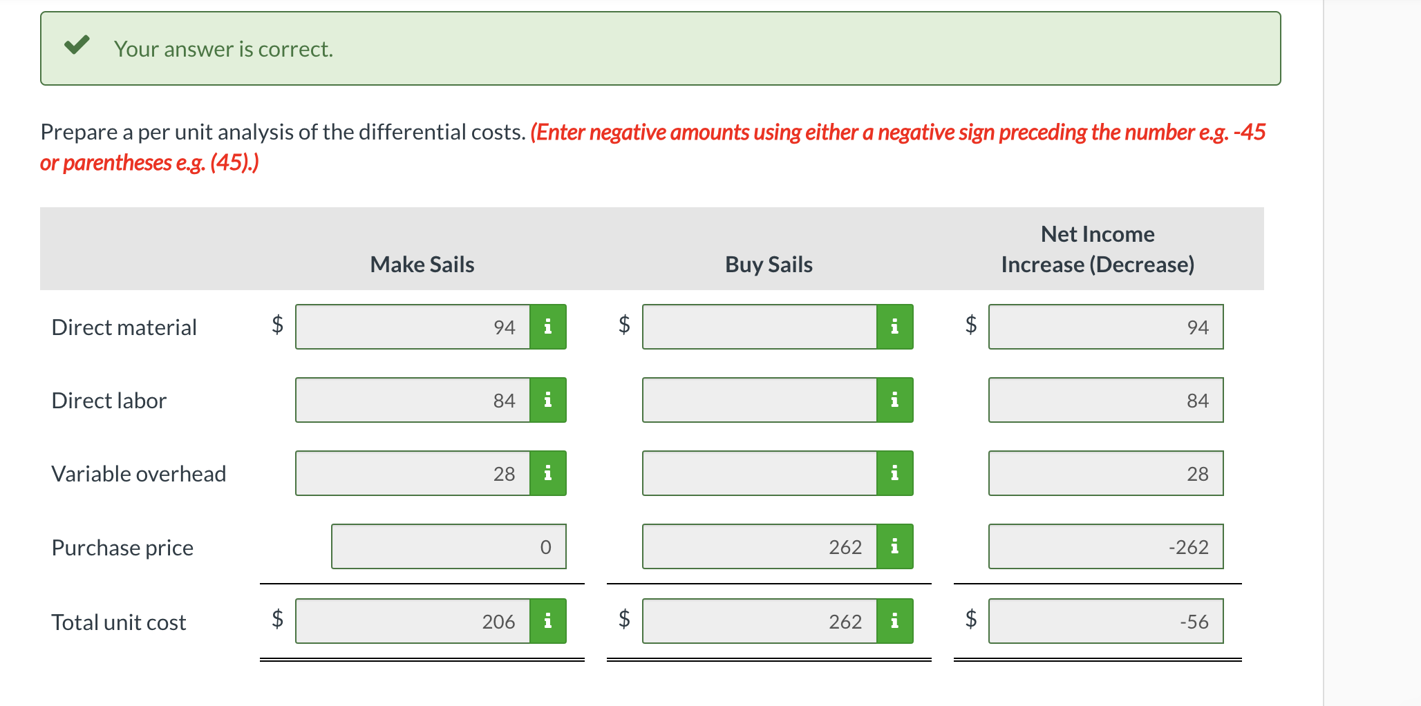
Task: Open info icon beside Variable overhead 28
Action: tap(548, 473)
